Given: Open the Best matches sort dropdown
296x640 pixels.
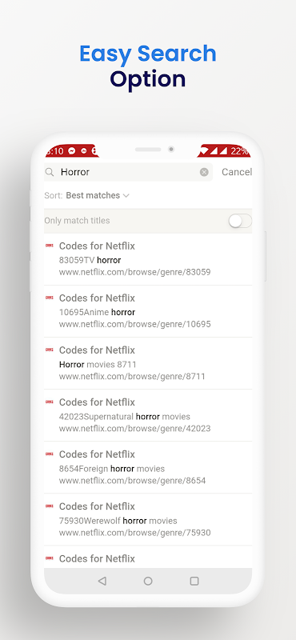Looking at the screenshot, I should (98, 195).
